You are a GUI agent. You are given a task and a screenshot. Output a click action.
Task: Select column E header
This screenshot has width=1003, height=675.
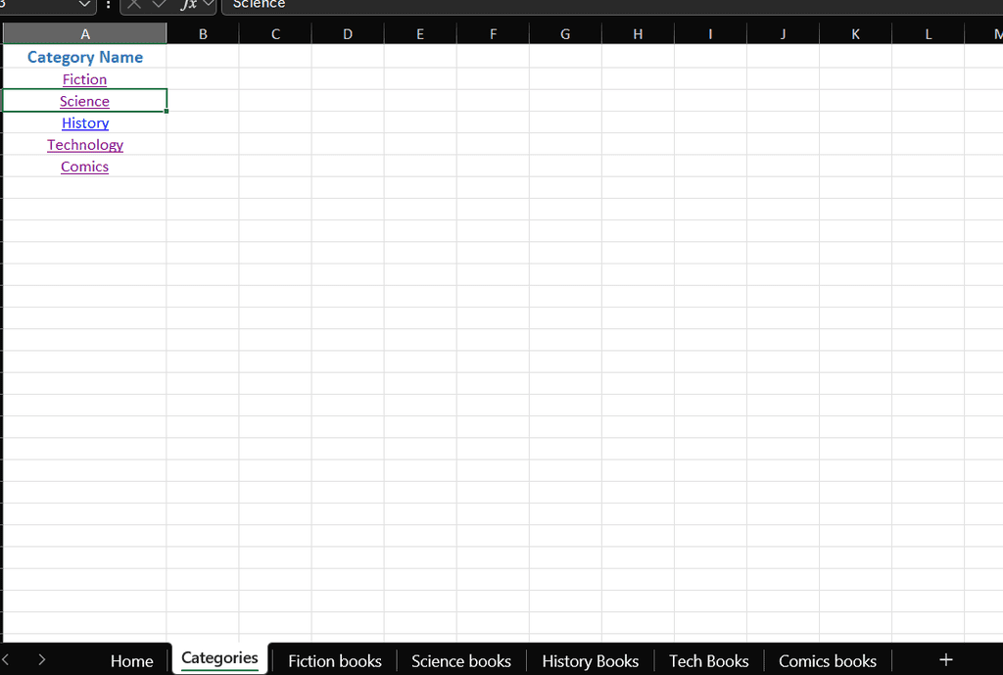(420, 34)
